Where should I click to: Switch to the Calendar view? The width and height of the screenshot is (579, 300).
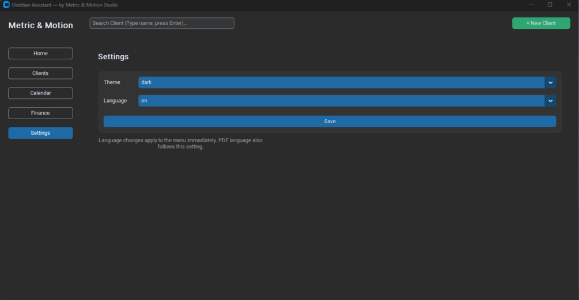point(41,93)
